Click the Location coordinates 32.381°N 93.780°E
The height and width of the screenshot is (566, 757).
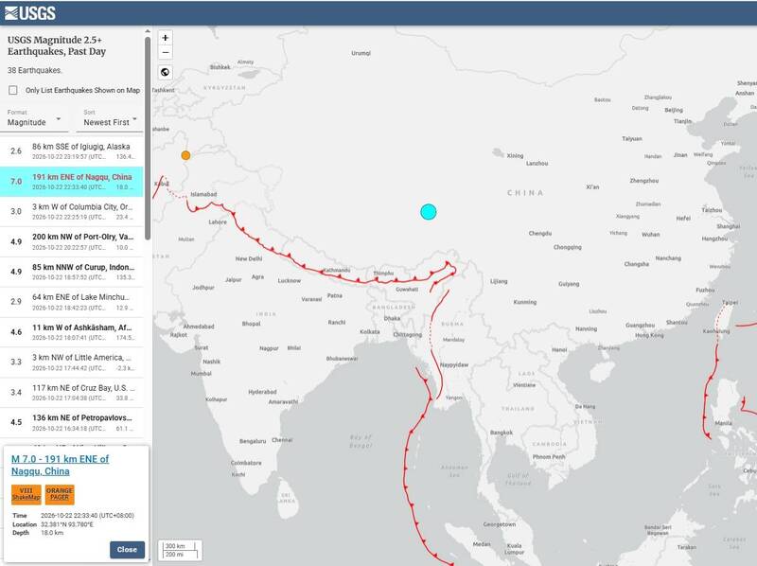67,524
